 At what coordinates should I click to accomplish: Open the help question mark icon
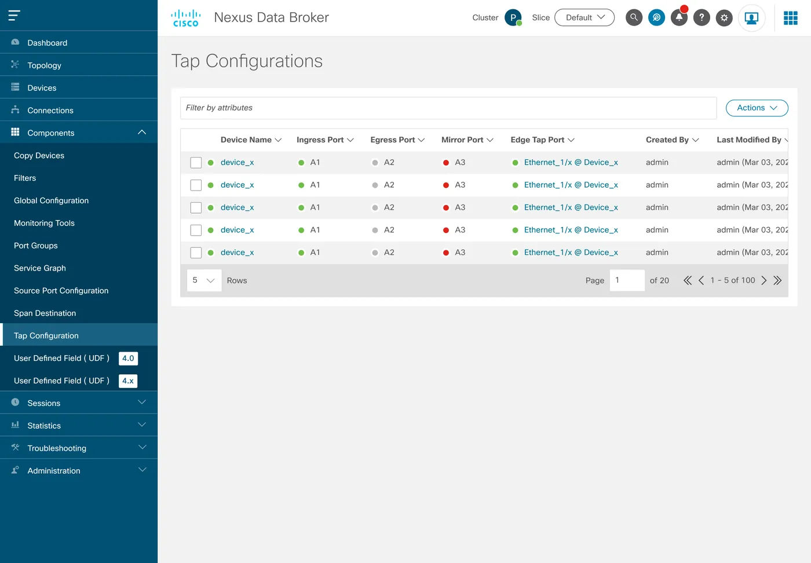pyautogui.click(x=702, y=17)
